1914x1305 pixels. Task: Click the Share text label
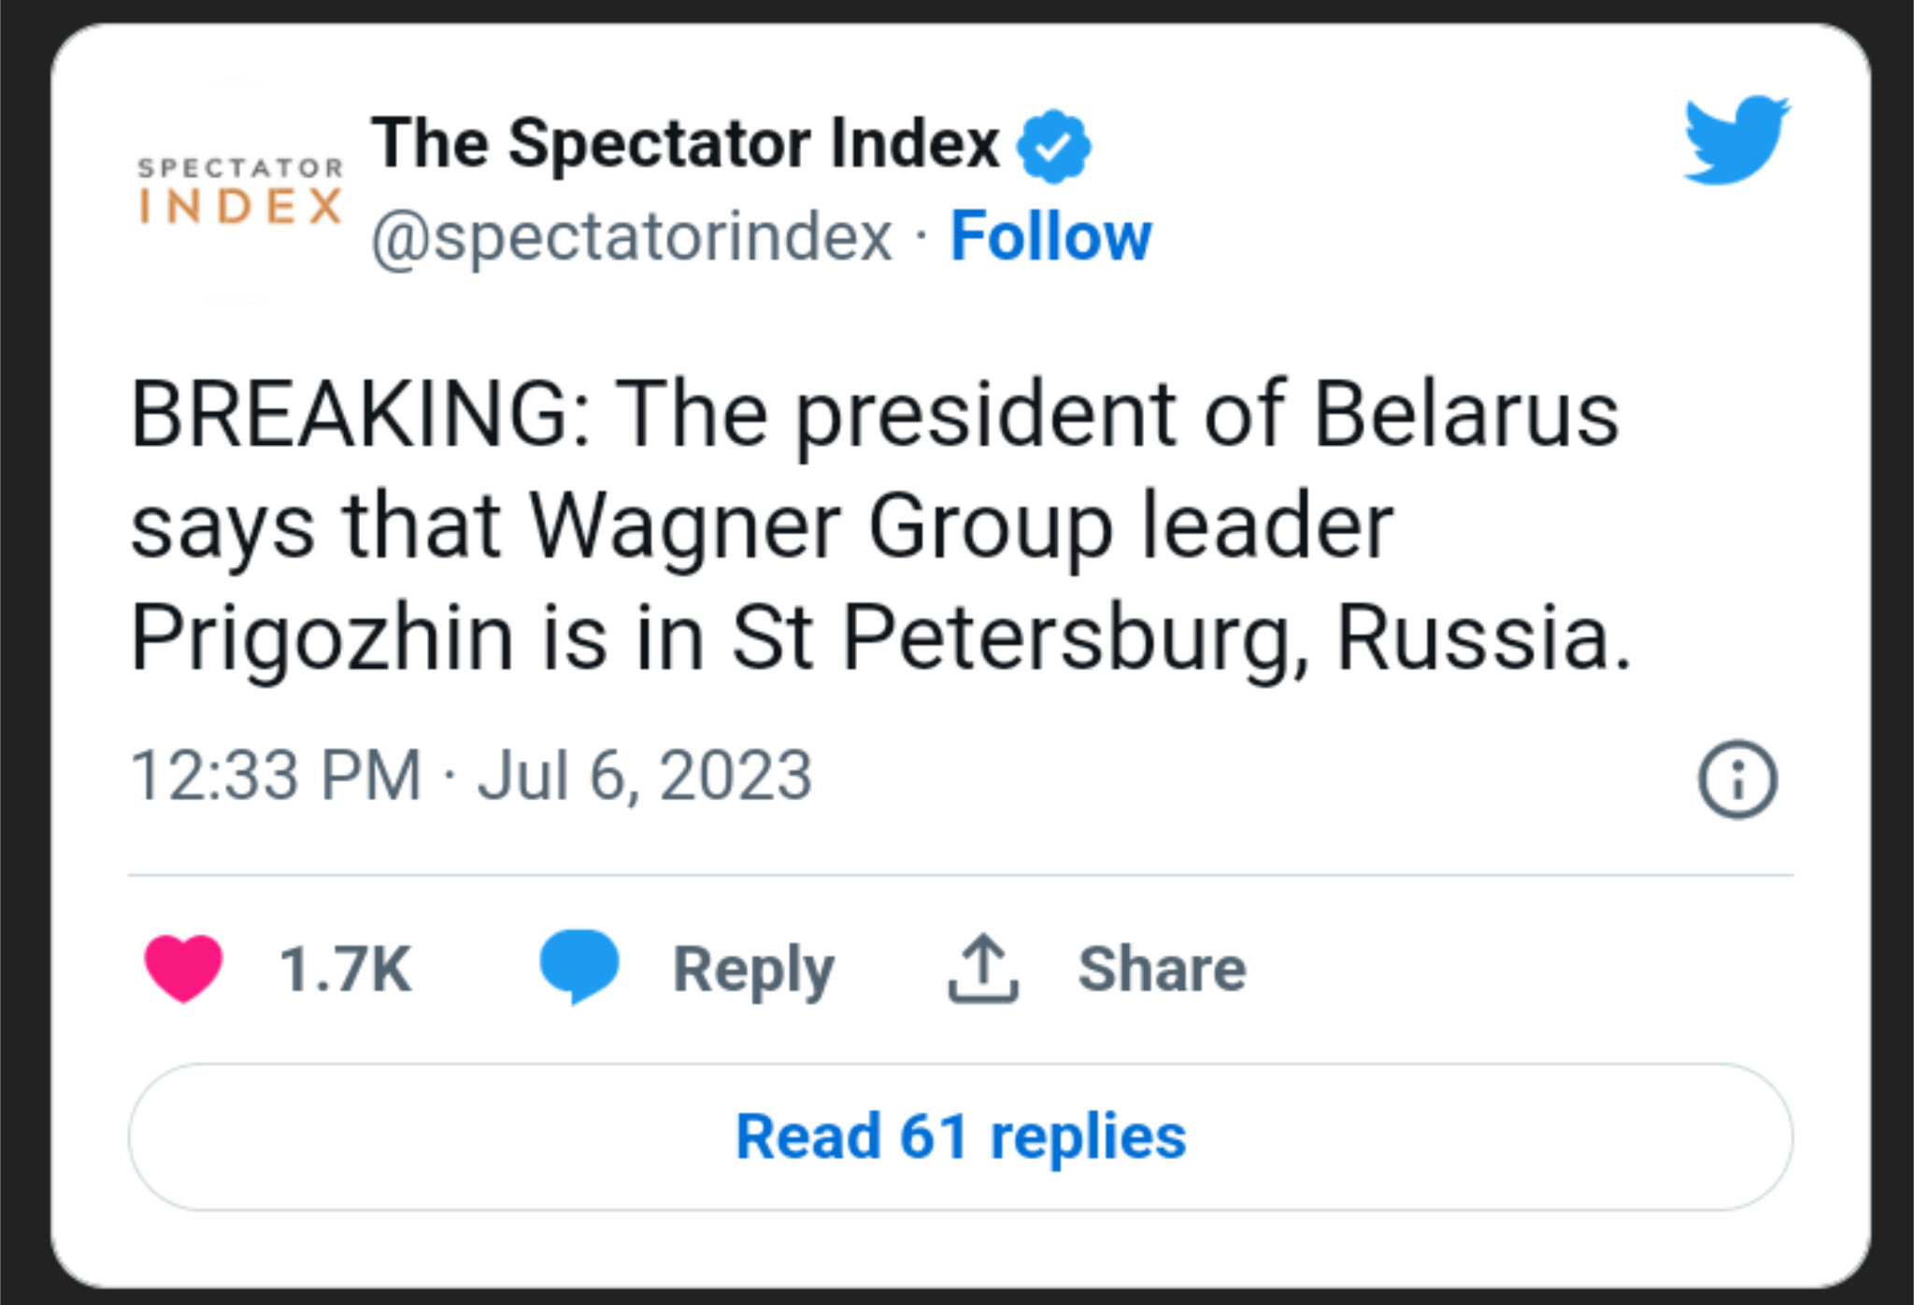[1162, 968]
